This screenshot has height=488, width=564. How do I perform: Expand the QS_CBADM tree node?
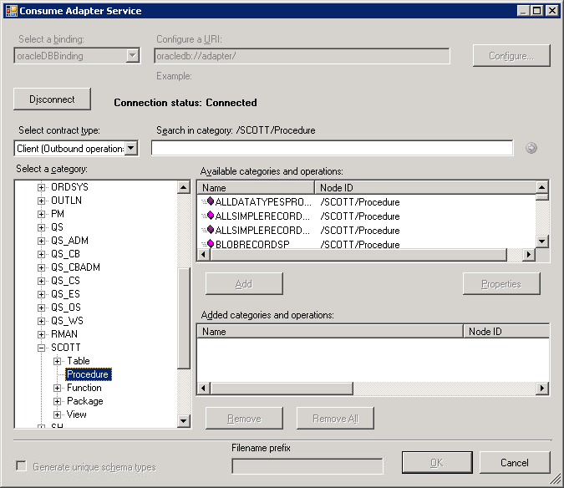pos(42,267)
